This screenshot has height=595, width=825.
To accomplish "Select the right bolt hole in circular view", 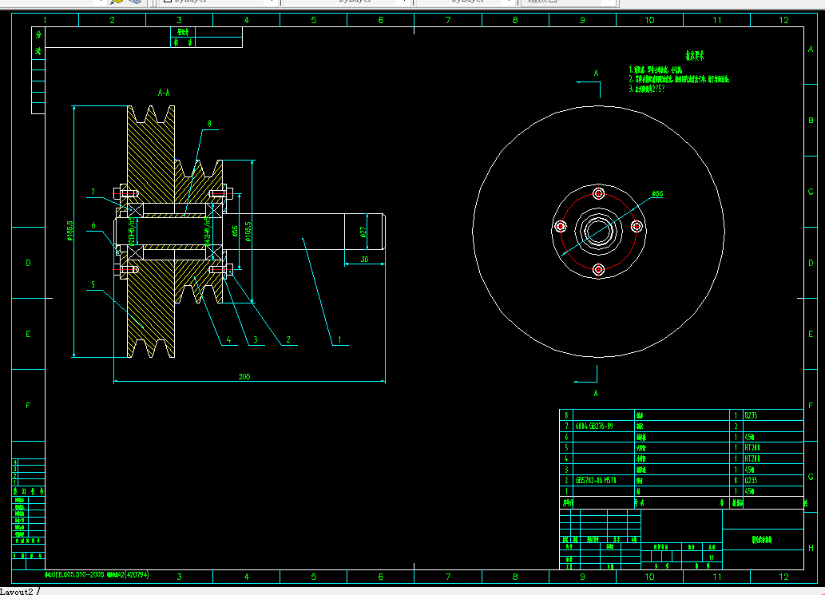I will 637,227.
